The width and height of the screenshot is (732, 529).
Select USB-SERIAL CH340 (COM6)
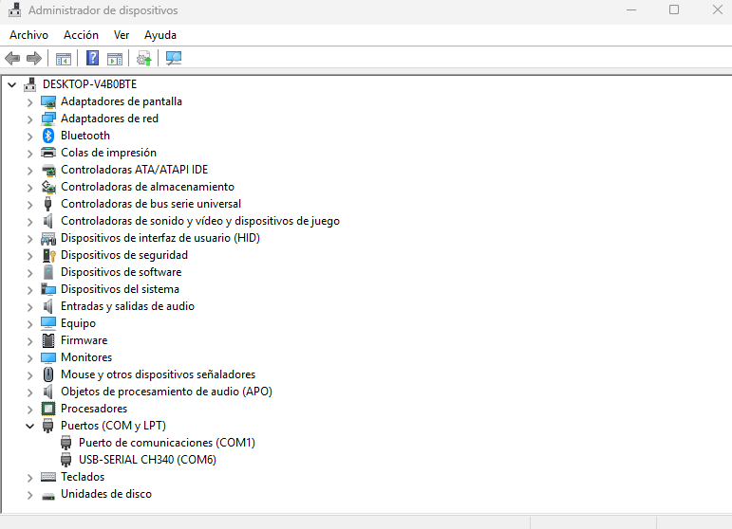147,460
